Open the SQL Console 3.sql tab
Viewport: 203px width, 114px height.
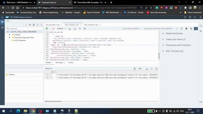click(x=91, y=25)
